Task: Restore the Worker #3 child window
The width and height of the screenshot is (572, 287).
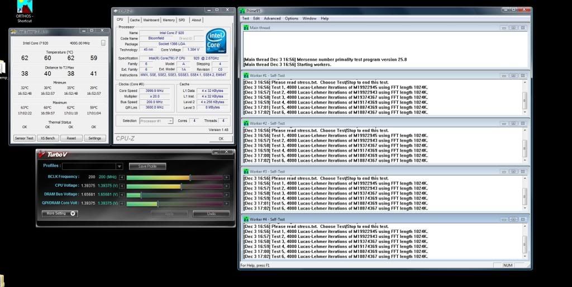Action: pyautogui.click(x=513, y=172)
